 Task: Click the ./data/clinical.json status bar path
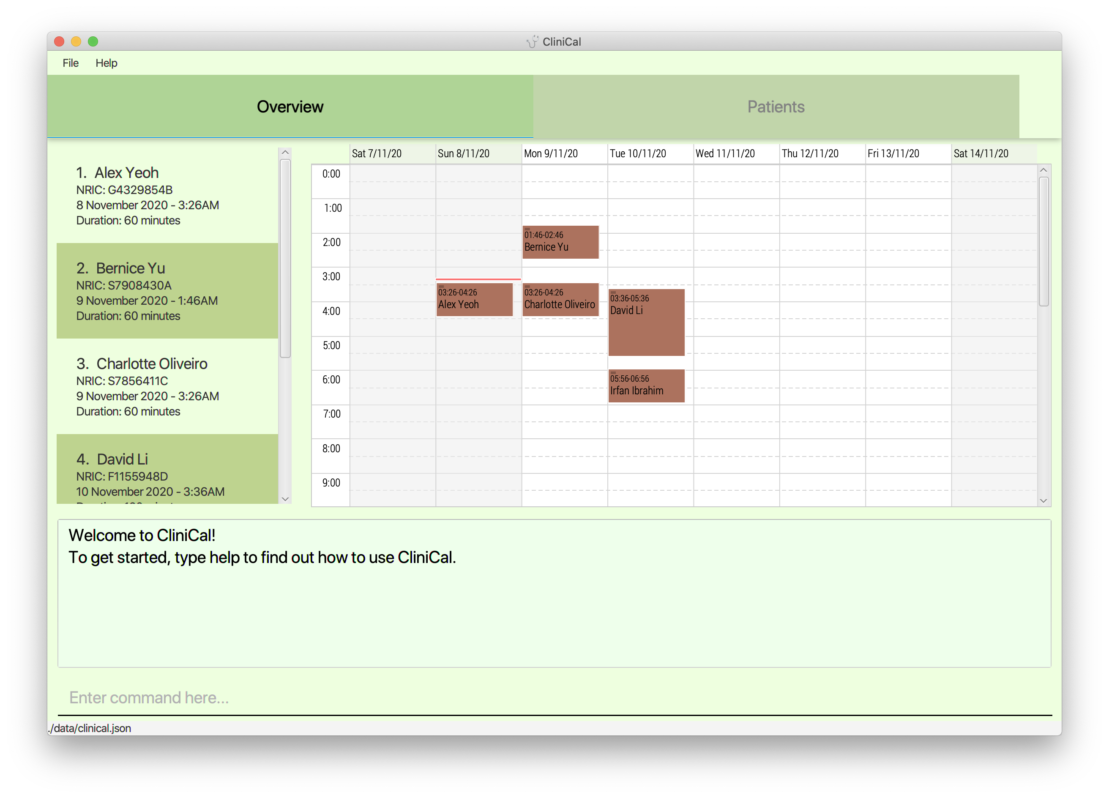point(90,728)
